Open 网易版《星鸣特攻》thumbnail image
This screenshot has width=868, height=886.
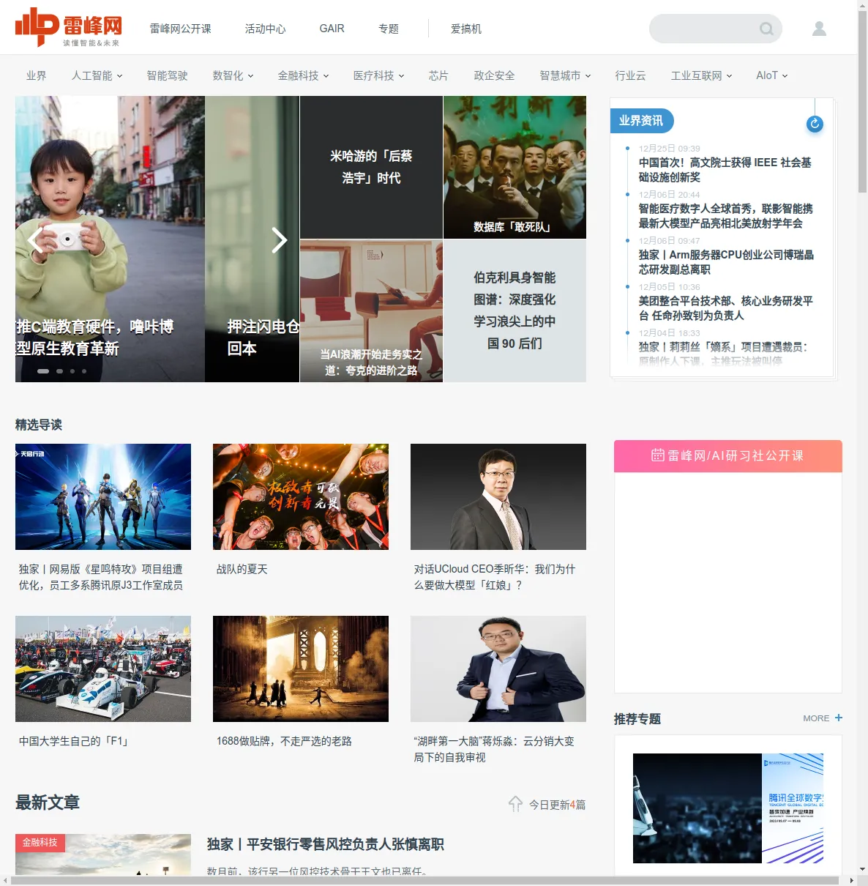tap(103, 496)
